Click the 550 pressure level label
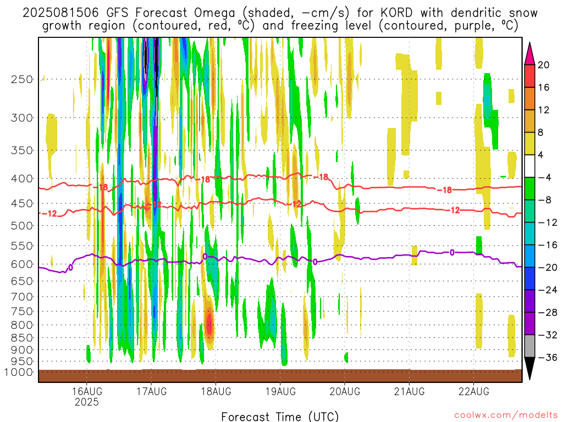 (x=22, y=246)
